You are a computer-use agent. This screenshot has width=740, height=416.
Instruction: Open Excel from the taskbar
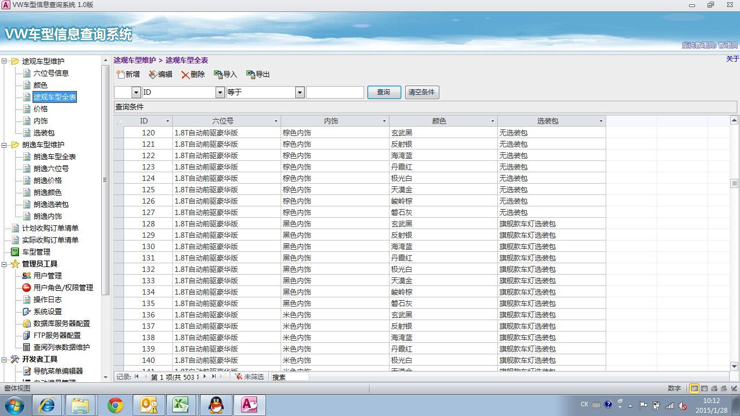[x=180, y=405]
